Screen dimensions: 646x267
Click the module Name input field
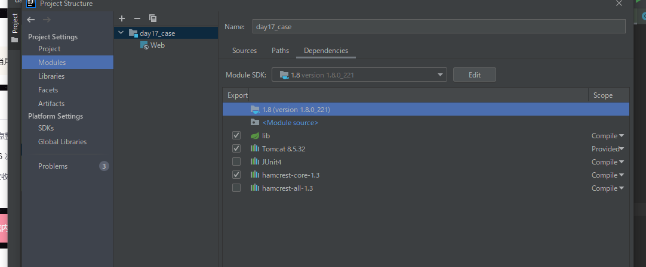[x=438, y=27]
